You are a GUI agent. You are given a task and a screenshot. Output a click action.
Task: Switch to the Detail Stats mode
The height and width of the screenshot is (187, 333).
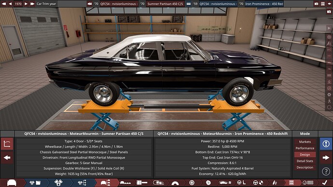click(305, 161)
